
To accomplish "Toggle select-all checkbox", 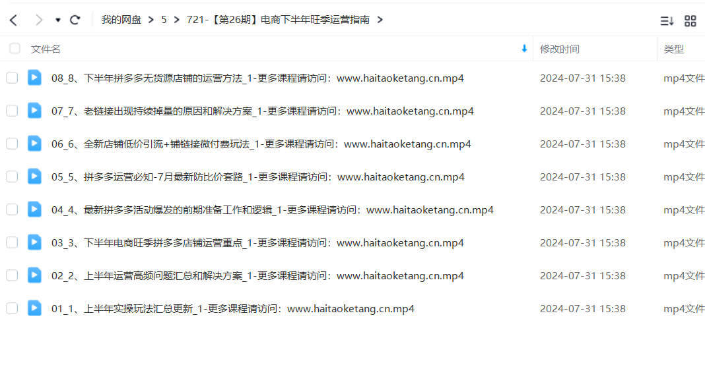I will (x=15, y=49).
